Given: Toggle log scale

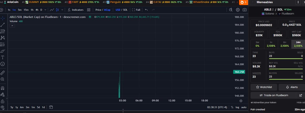Looking at the screenshot, I should [x=237, y=107].
